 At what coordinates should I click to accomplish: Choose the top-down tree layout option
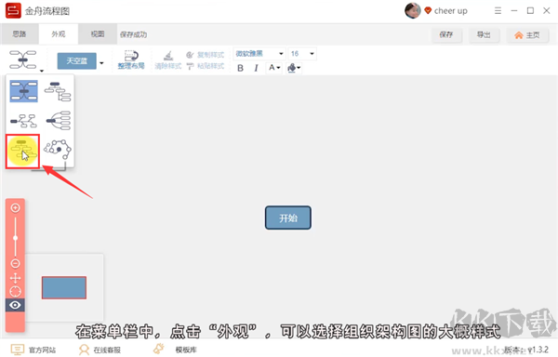(58, 91)
